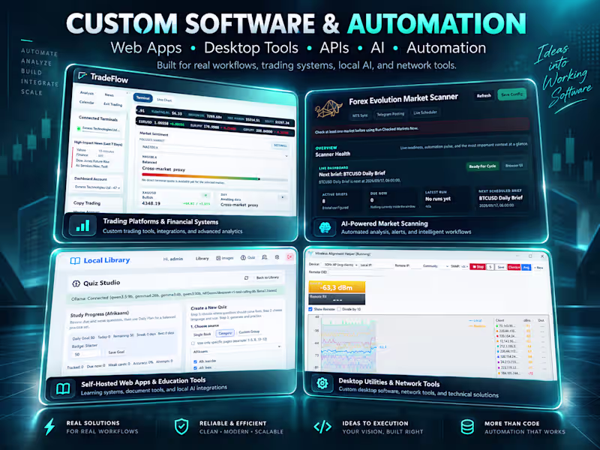
Task: Click the red Stop button
Action: (477, 267)
